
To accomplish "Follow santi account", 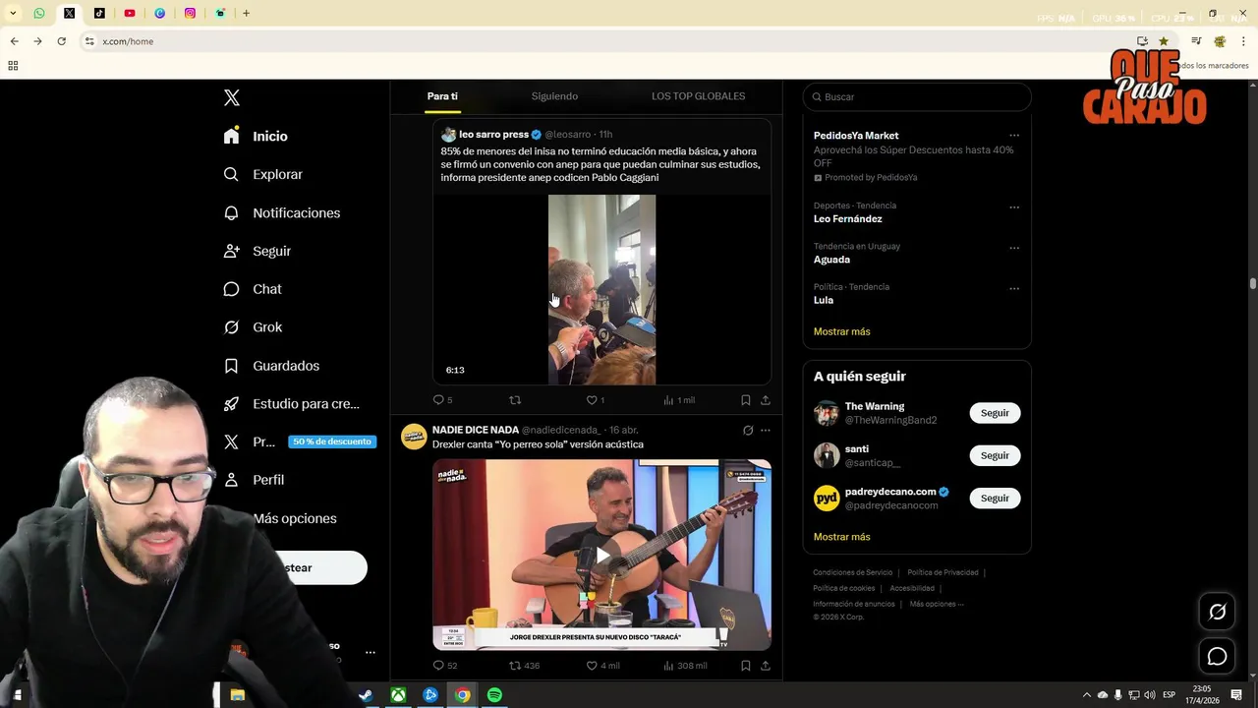I will click(995, 455).
